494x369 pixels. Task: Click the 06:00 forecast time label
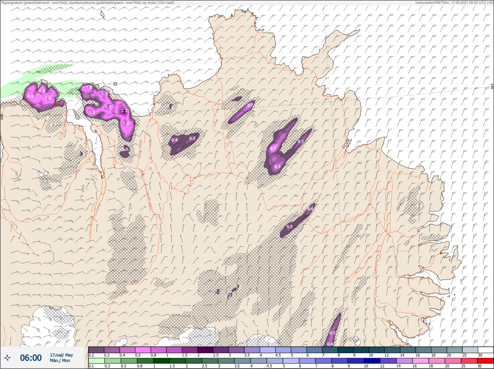click(x=31, y=358)
